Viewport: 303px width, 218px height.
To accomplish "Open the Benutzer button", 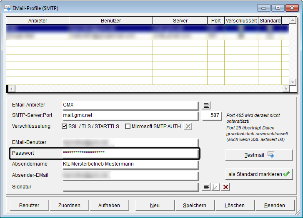I will (x=29, y=205).
